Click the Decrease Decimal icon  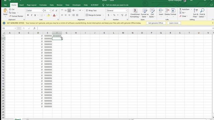[x=126, y=15]
